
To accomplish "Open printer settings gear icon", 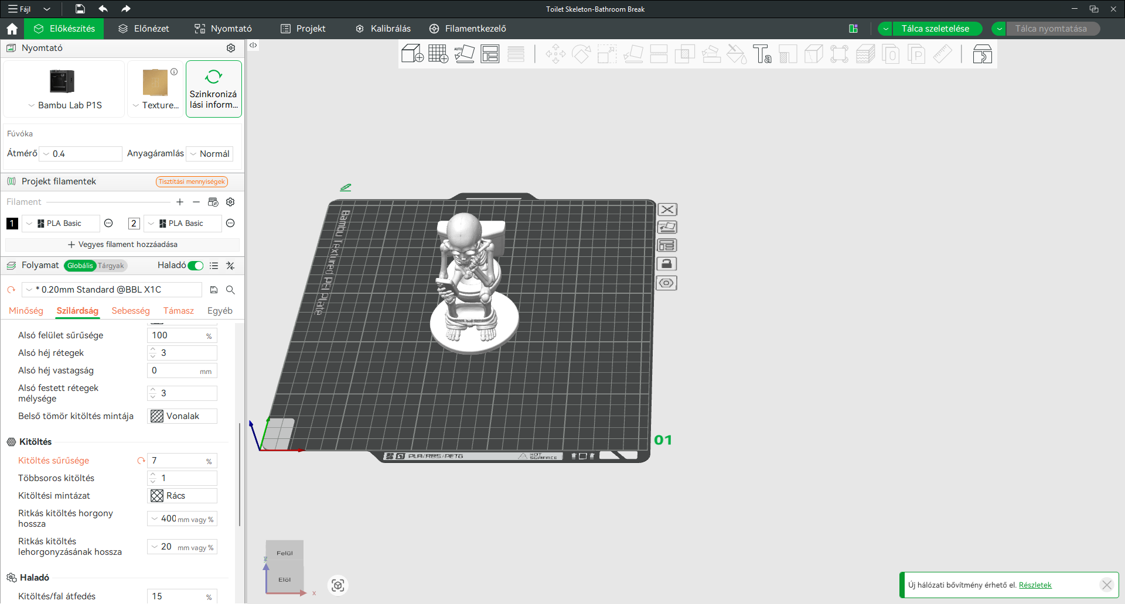I will point(231,48).
